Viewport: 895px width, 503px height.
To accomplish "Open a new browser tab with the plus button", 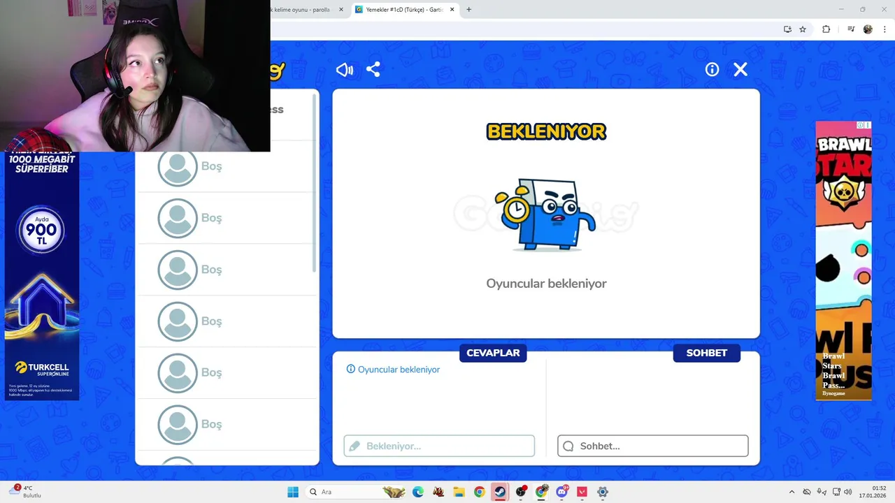I will pos(468,10).
